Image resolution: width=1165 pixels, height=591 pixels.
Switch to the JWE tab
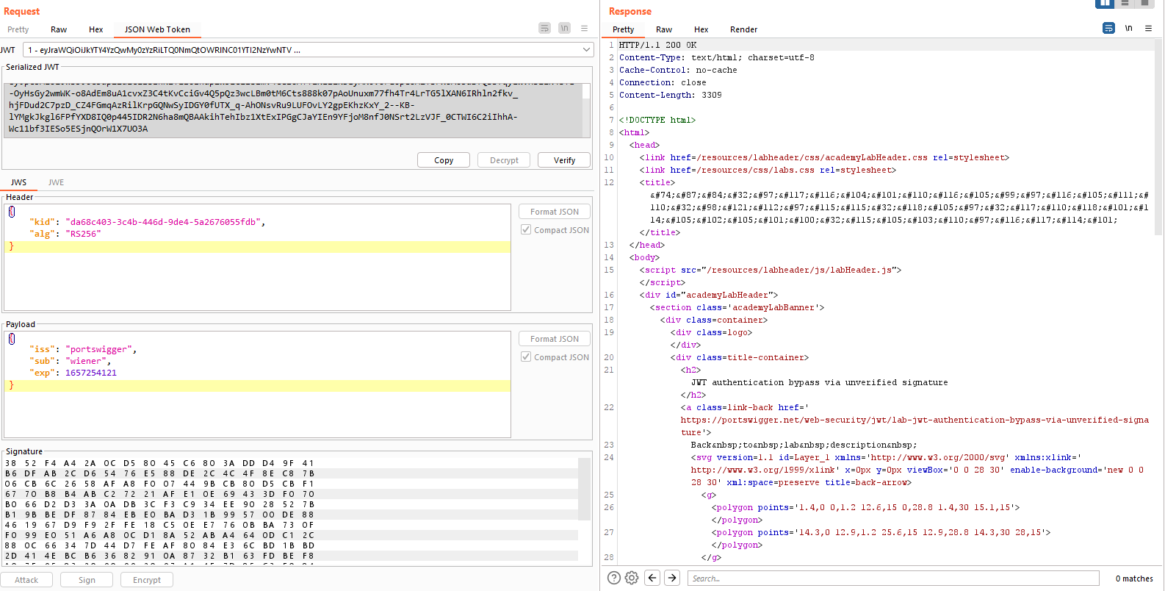tap(56, 182)
